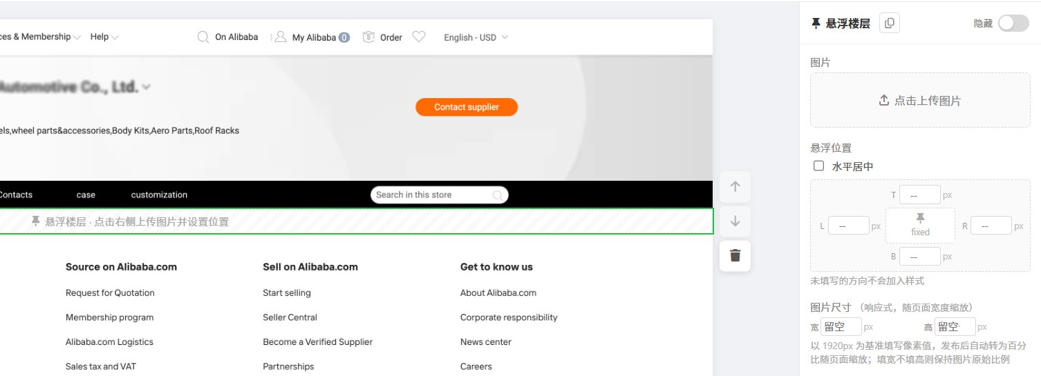Click Source on Alibaba.com heading

pos(121,267)
